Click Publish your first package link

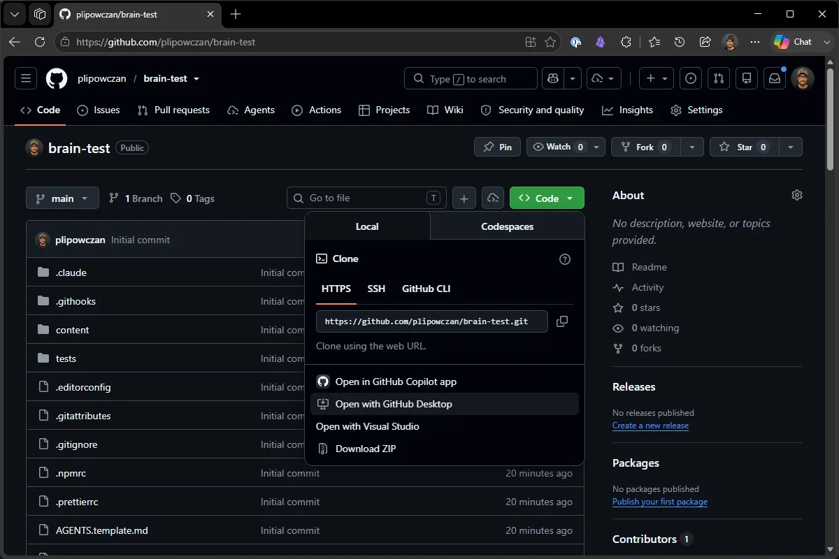point(660,502)
